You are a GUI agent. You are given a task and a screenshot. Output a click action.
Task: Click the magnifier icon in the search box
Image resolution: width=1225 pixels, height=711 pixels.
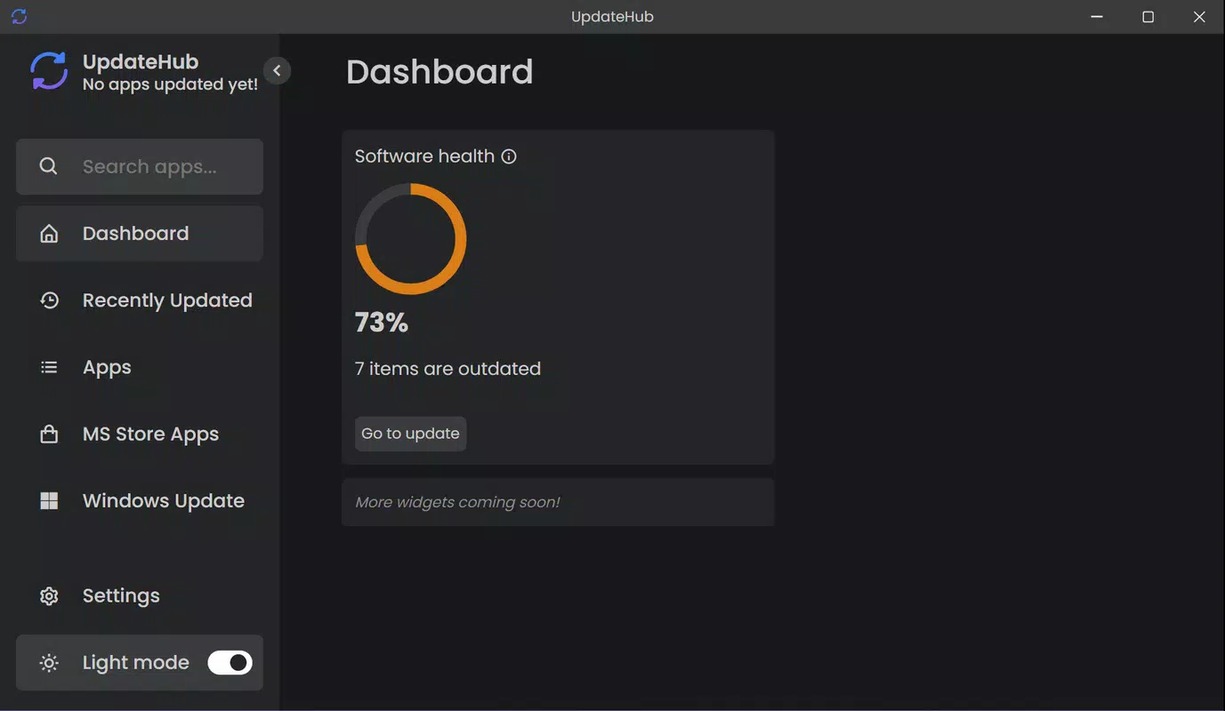[49, 166]
